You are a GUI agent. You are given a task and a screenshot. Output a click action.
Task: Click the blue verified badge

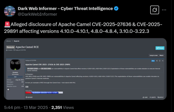pyautogui.click(x=116, y=8)
